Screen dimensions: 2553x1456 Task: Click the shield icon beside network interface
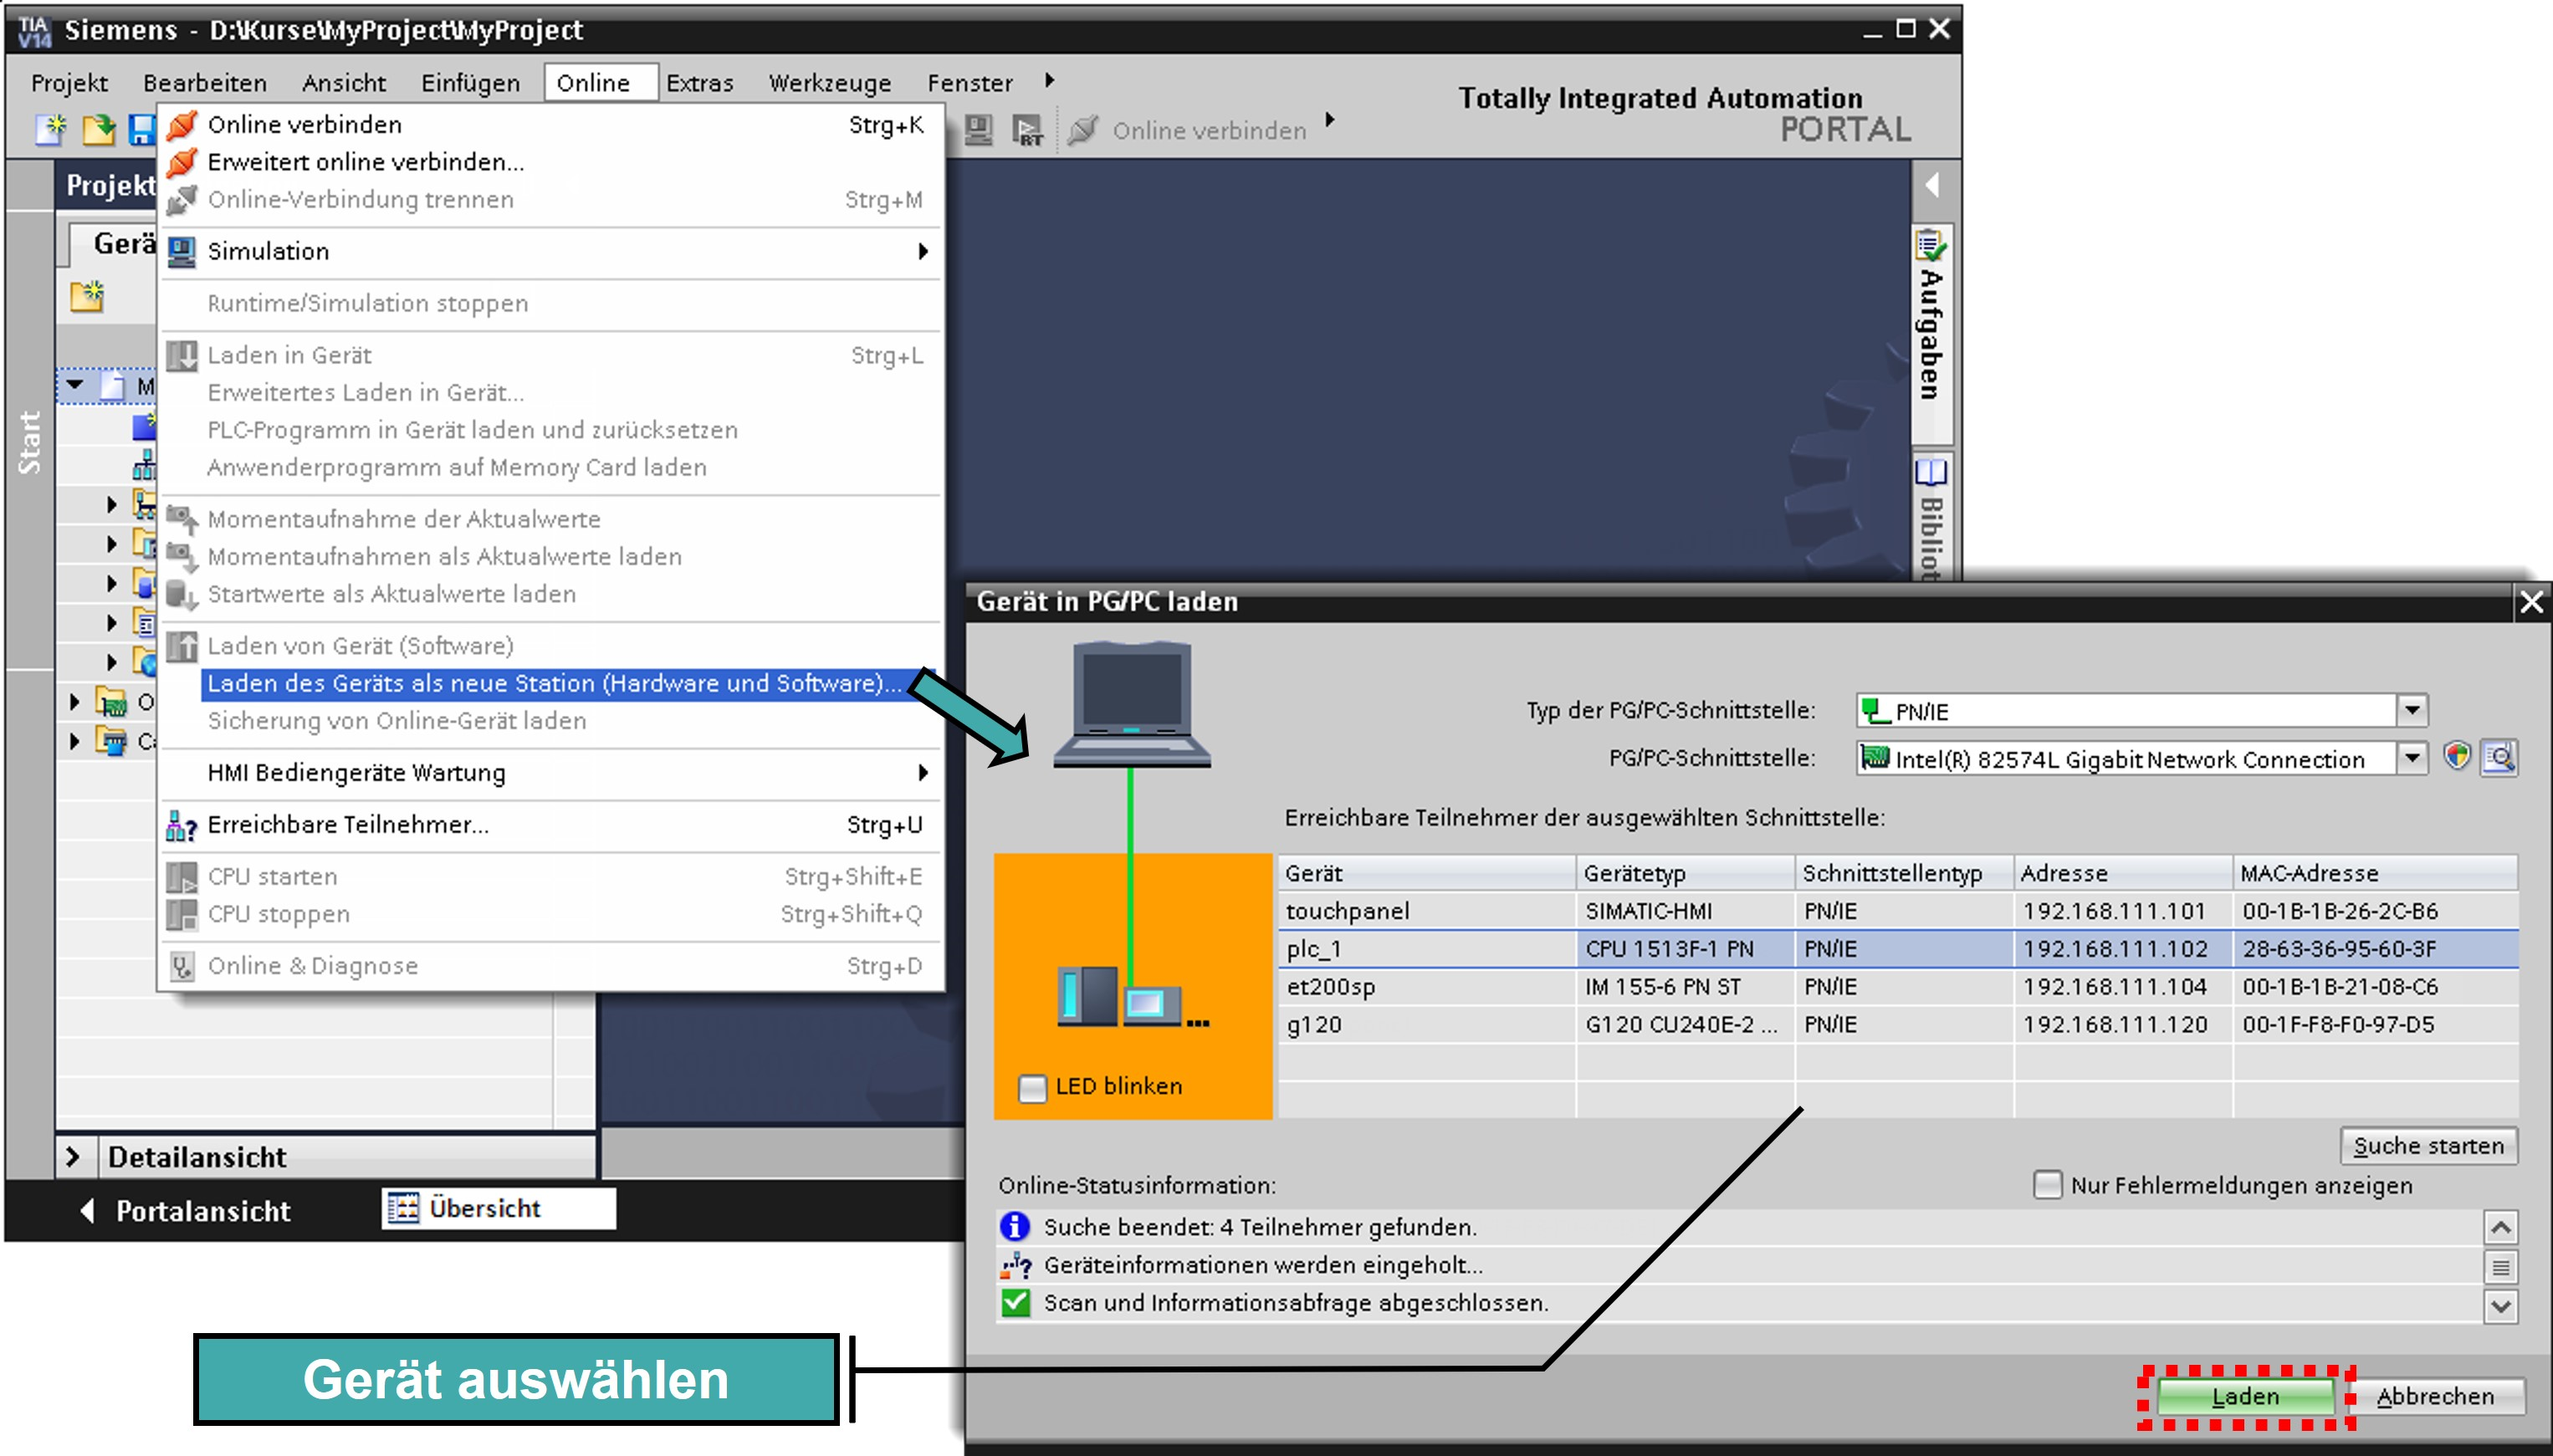tap(2457, 757)
